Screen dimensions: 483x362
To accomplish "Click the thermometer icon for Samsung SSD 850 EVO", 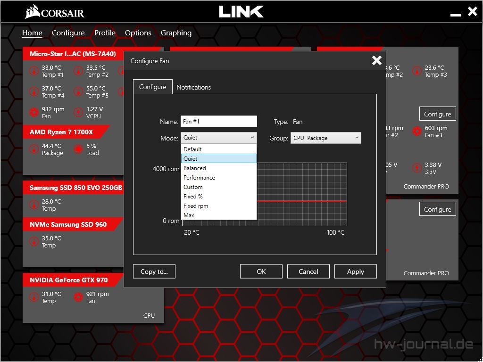I will click(x=34, y=205).
